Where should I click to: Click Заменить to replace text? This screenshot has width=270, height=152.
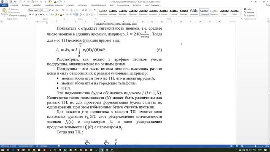(249, 12)
